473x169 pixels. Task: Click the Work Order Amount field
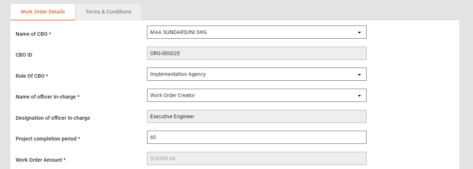256,158
